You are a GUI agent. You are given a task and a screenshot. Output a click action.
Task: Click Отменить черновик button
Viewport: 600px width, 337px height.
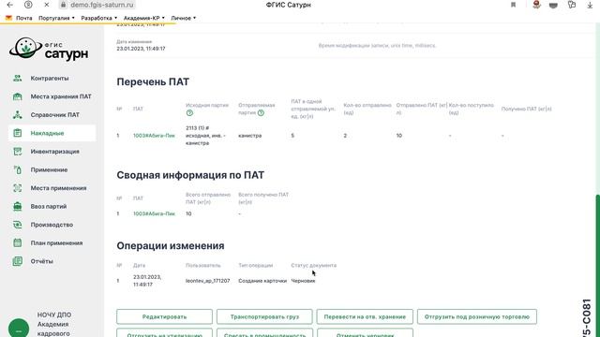pos(365,333)
